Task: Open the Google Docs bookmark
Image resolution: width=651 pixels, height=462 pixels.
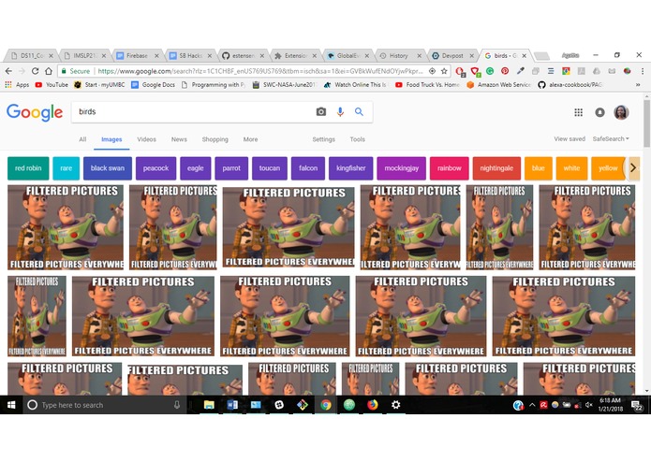Action: point(154,84)
